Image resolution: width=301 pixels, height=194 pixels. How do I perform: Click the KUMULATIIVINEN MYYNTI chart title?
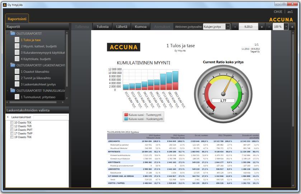click(144, 63)
